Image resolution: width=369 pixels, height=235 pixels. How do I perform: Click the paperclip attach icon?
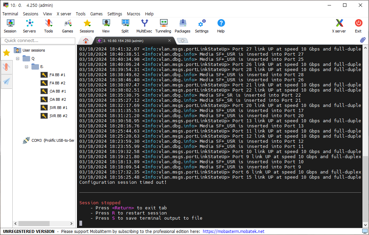click(363, 40)
